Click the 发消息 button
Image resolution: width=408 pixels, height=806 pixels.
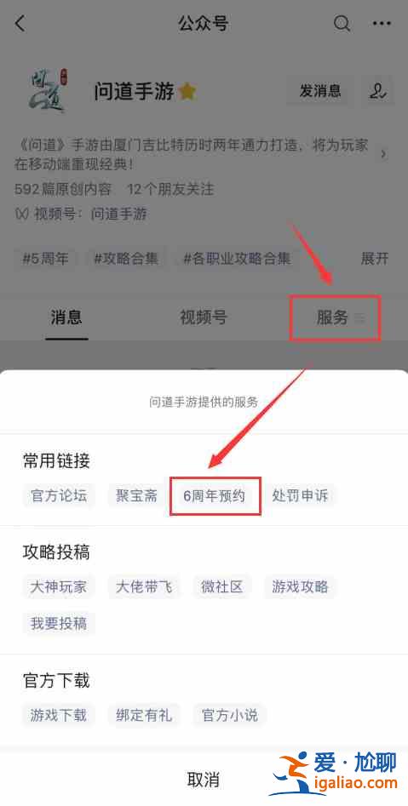(320, 92)
